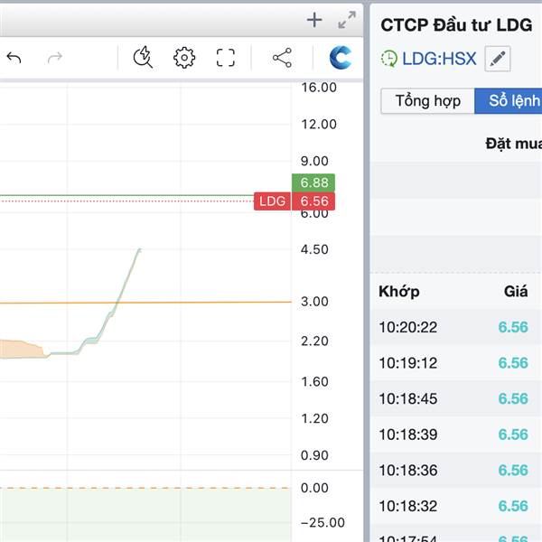Open the LDG:HSX ticker link
The height and width of the screenshot is (542, 542).
point(439,59)
